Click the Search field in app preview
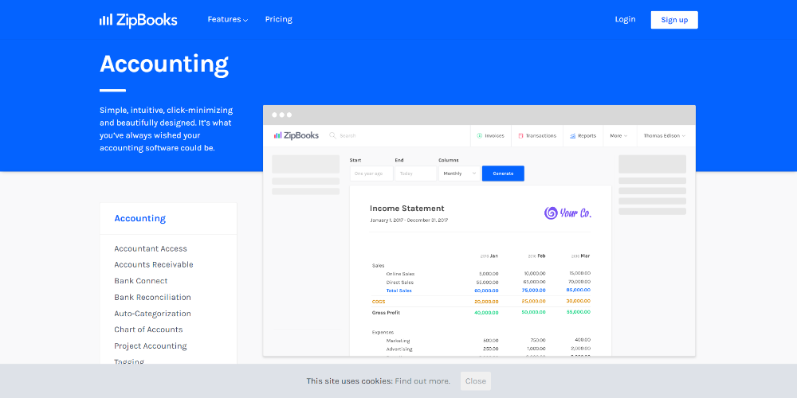 [x=348, y=135]
